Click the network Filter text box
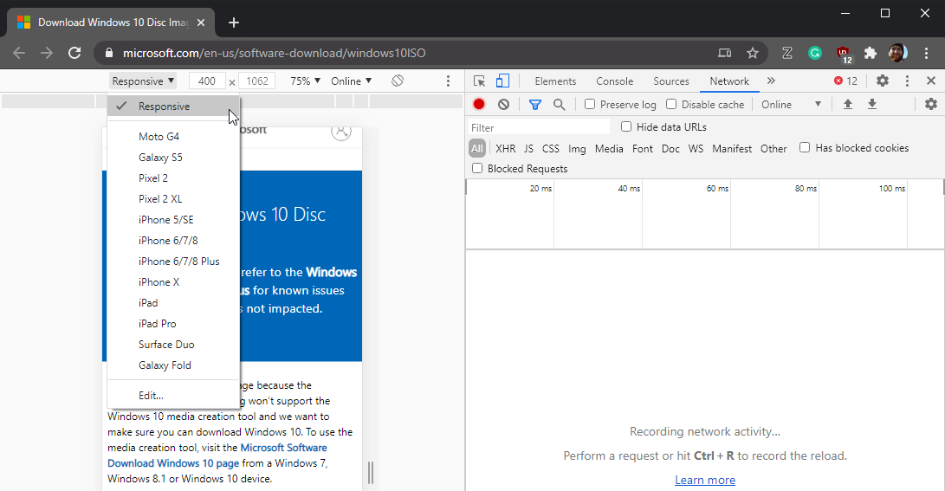 pyautogui.click(x=540, y=127)
